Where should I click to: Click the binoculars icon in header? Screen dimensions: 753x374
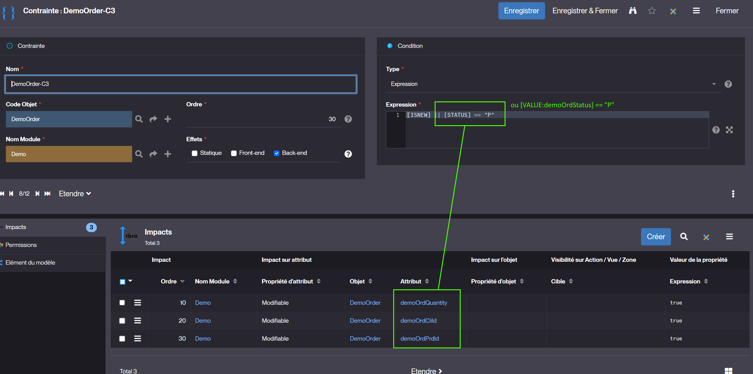pos(633,11)
